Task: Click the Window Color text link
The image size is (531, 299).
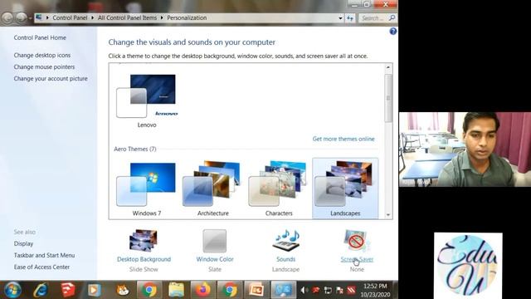Action: point(215,259)
